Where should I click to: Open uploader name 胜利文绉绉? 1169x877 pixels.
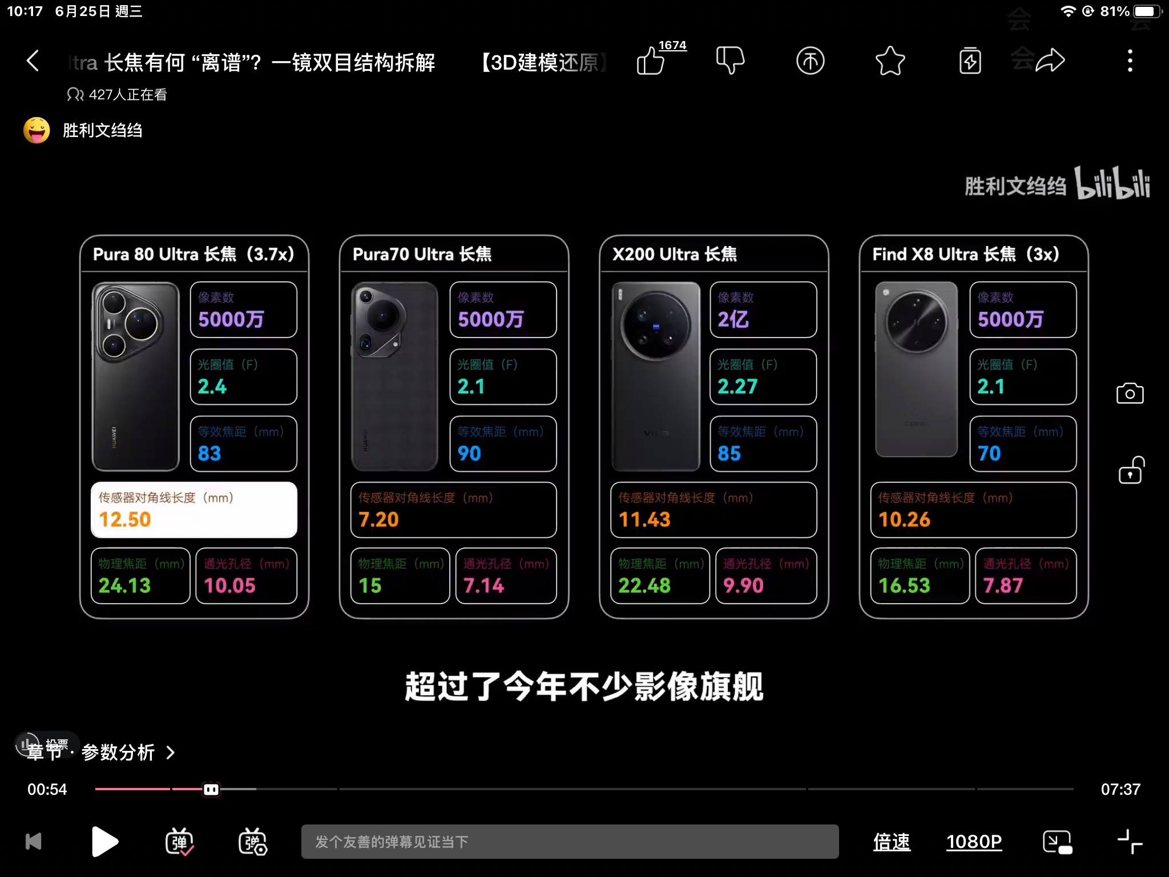(102, 130)
